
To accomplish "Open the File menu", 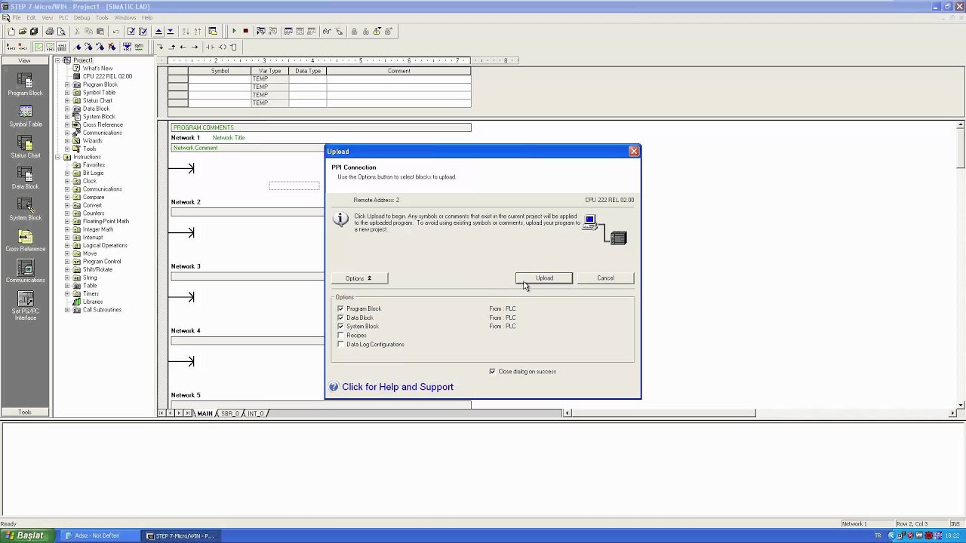I will [17, 17].
